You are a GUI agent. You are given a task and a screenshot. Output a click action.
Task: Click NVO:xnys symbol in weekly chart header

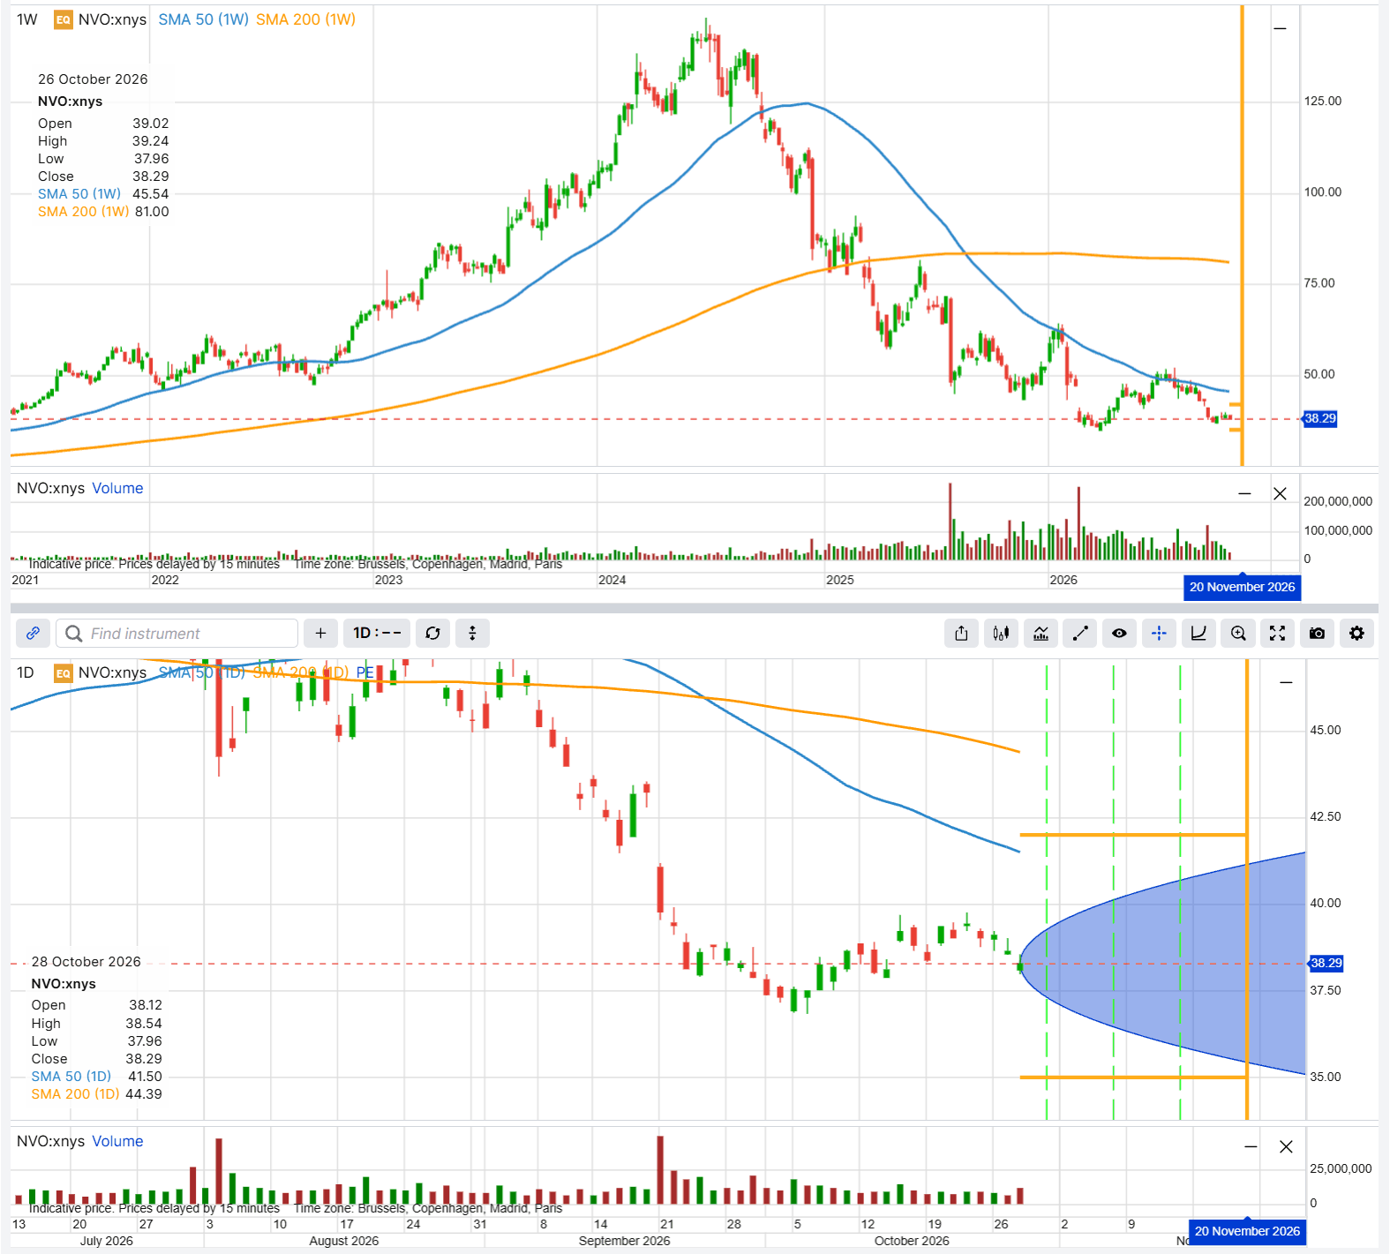tap(112, 19)
